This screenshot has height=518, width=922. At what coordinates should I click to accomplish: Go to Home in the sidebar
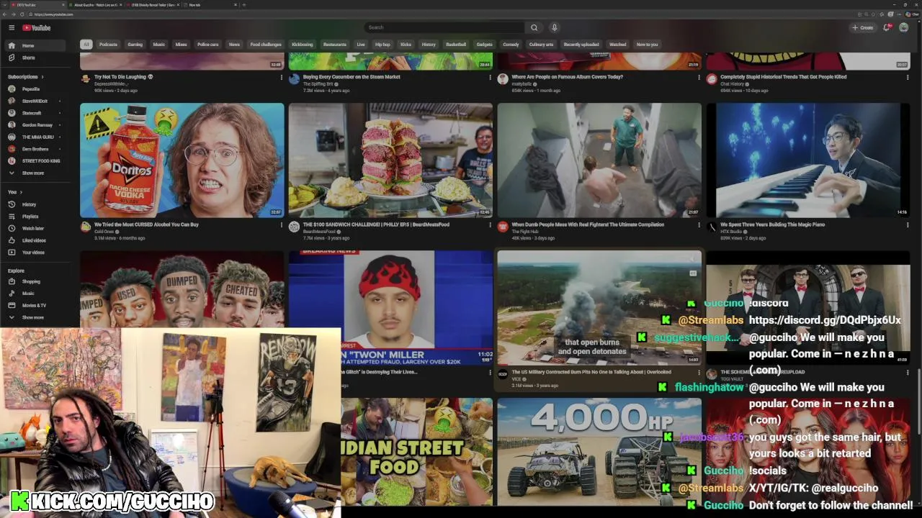tap(35, 45)
